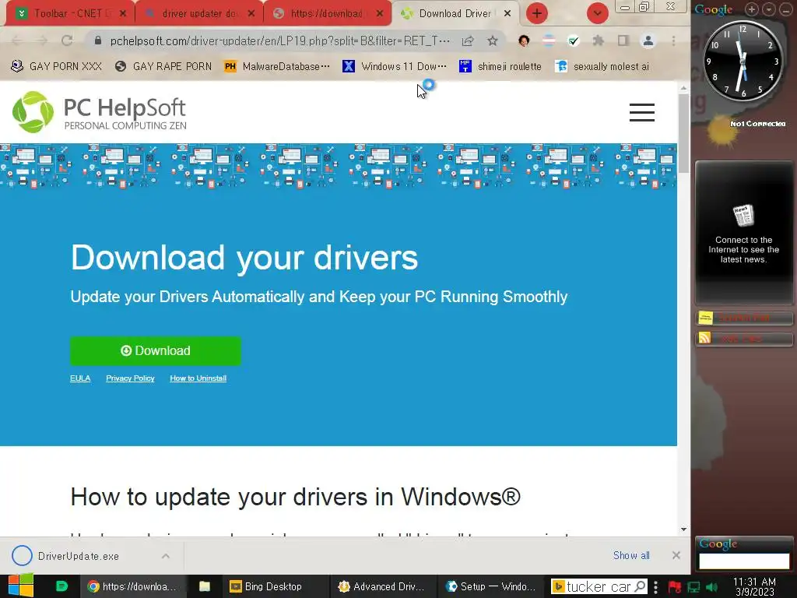The image size is (797, 598).
Task: Click the Bing search magnifier icon
Action: pos(641,587)
